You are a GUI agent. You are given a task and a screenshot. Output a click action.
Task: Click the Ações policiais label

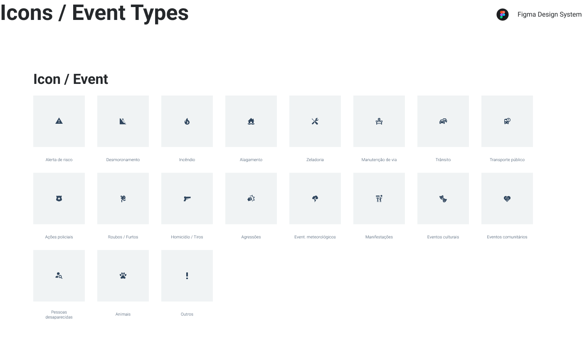point(59,237)
